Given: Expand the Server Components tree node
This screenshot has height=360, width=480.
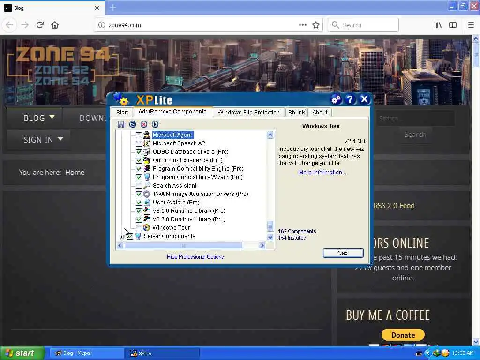Looking at the screenshot, I should pyautogui.click(x=121, y=237).
